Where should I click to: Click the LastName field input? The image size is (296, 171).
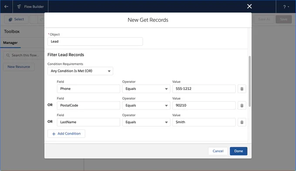pos(88,122)
